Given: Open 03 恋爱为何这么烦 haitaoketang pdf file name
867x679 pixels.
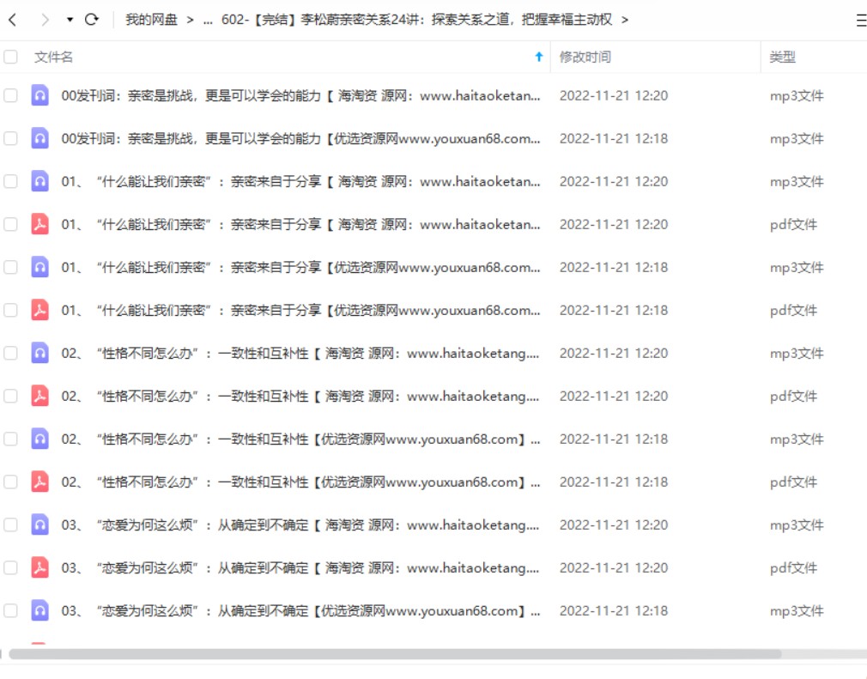Looking at the screenshot, I should pyautogui.click(x=300, y=568).
